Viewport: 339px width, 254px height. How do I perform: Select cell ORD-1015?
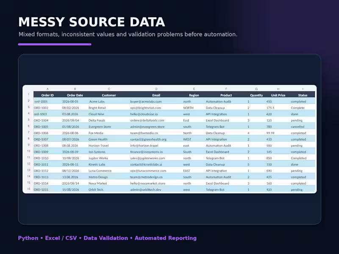41,189
